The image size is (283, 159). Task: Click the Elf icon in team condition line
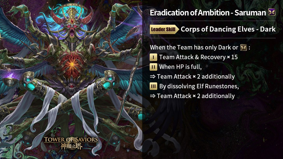pyautogui.click(x=243, y=47)
